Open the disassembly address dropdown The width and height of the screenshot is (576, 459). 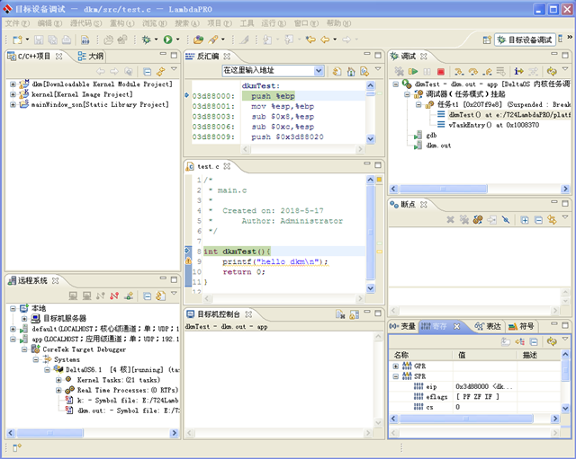click(x=319, y=71)
